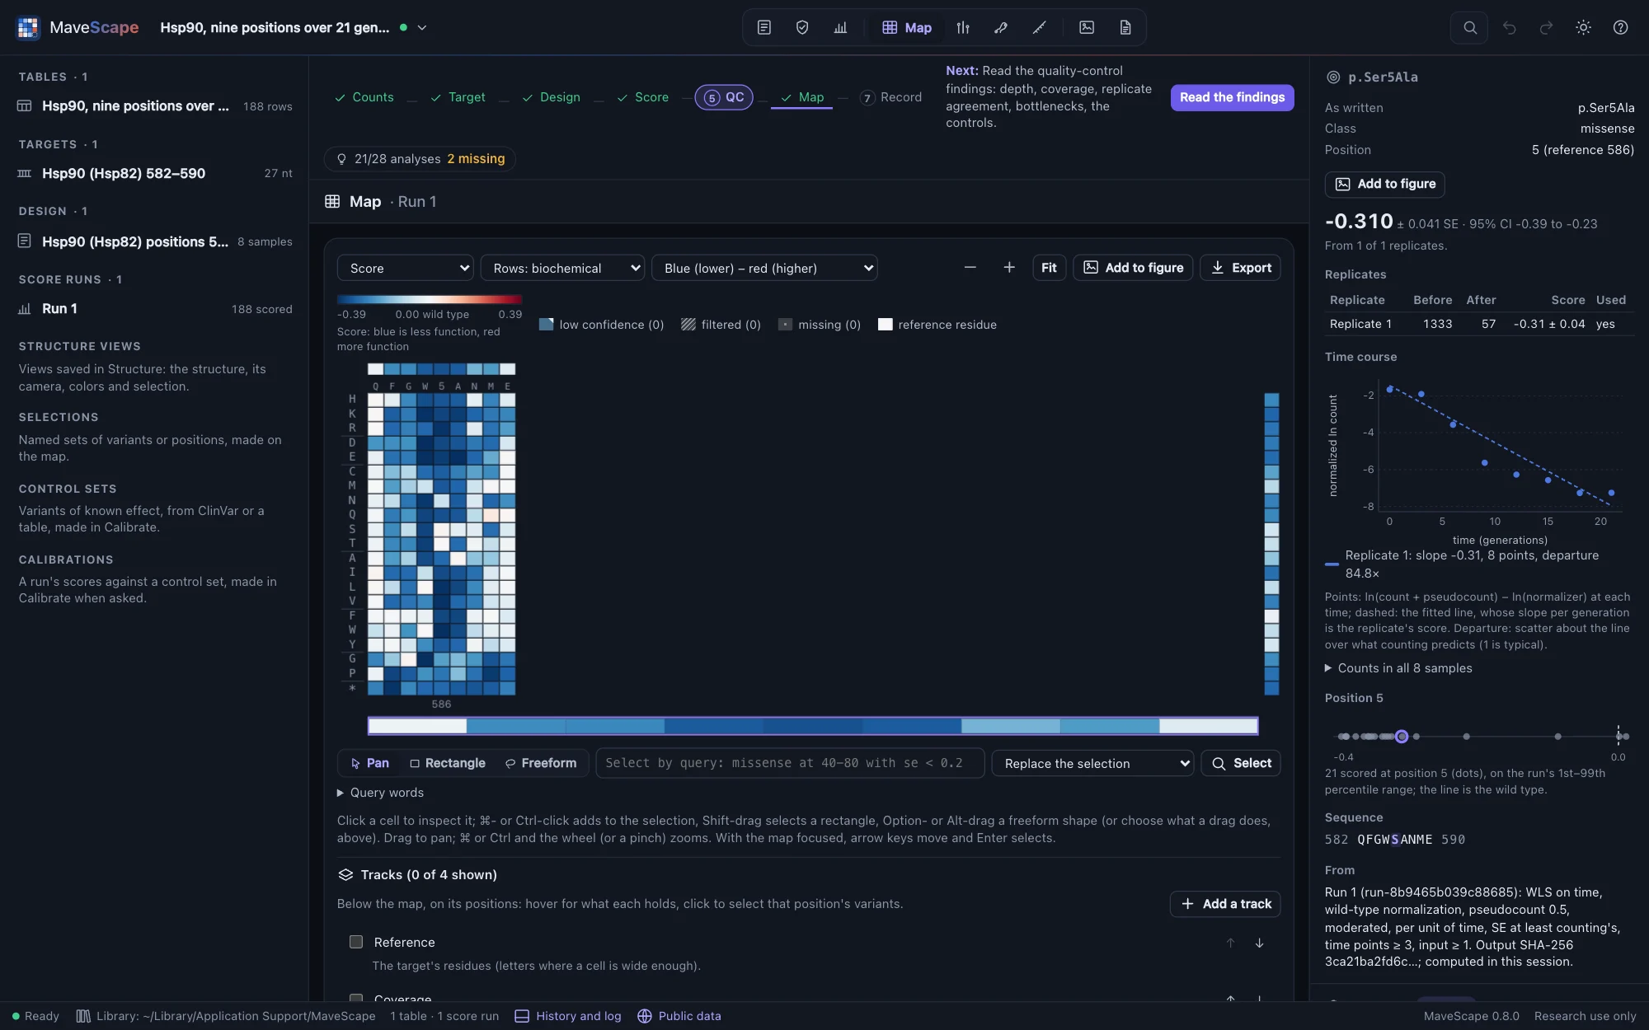This screenshot has height=1030, width=1649.
Task: Open the protein structure icon in toolbar
Action: [1001, 27]
